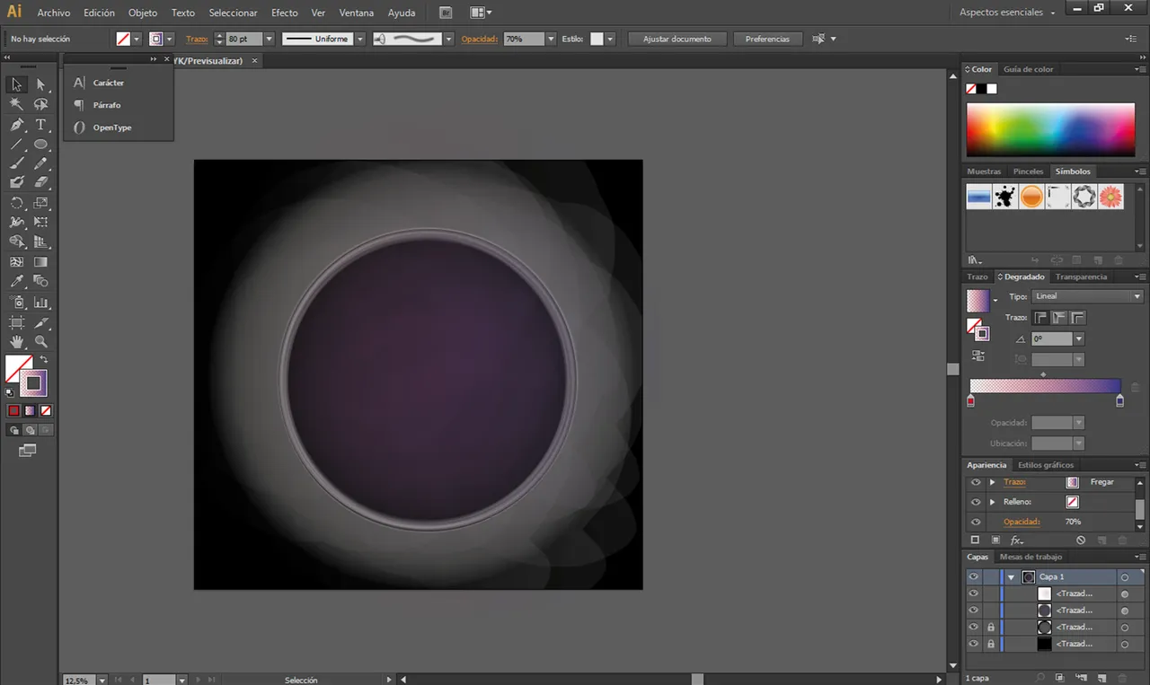Screen dimensions: 1150x685
Task: Select the Artboard tool
Action: 16,322
